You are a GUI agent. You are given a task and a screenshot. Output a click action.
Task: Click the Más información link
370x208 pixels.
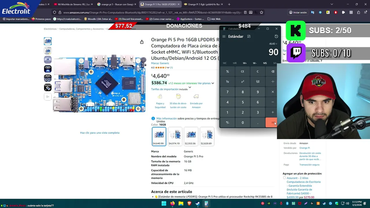(166, 118)
